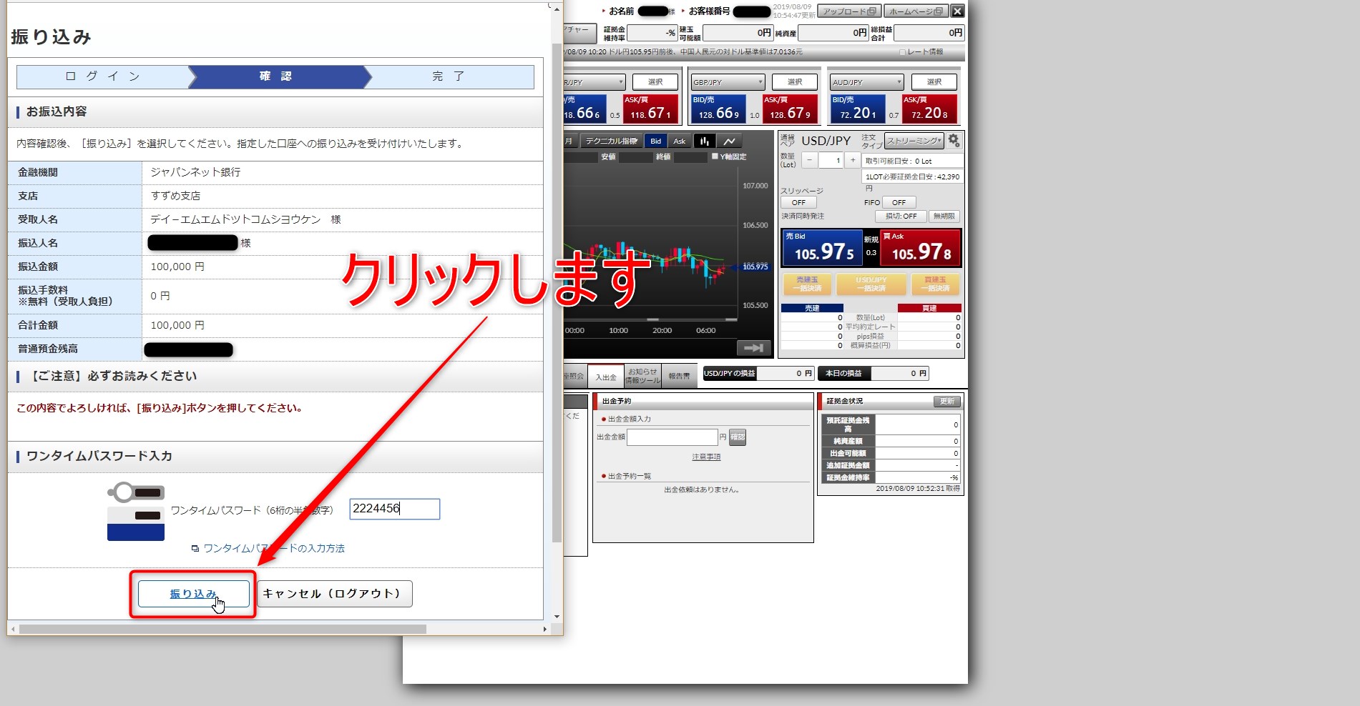Screen dimensions: 1360x706
Task: Expand the ストリーミング order type dropdown
Action: [914, 141]
